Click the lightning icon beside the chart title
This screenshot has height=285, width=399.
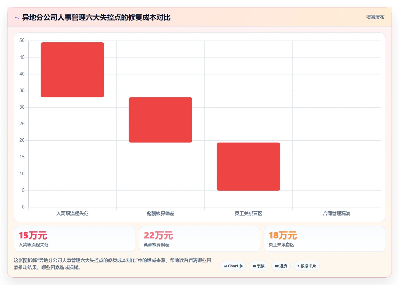(17, 18)
